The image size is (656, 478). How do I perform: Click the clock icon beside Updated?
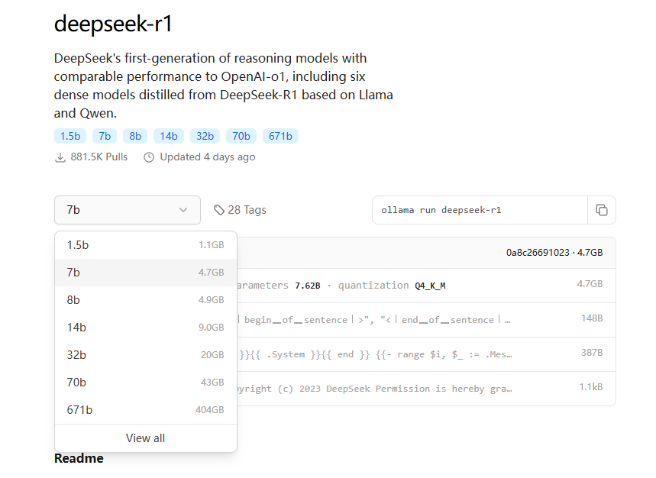pyautogui.click(x=149, y=157)
